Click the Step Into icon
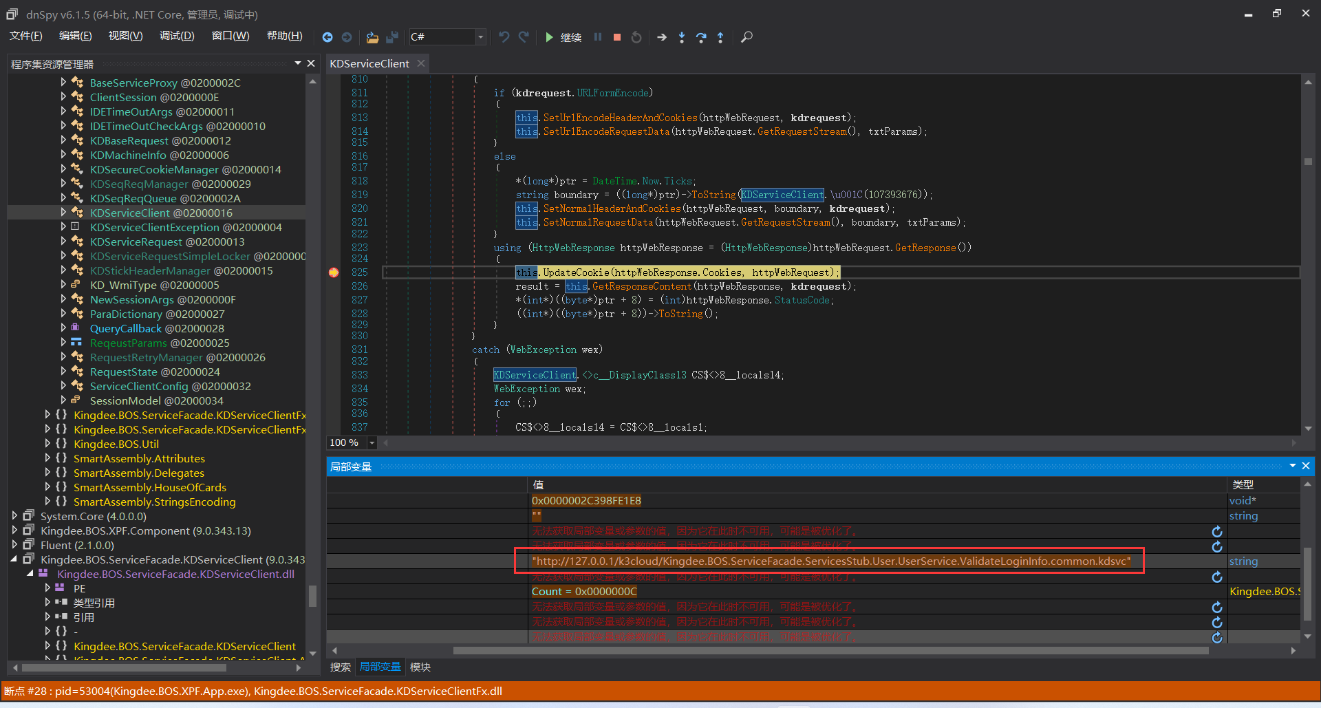The width and height of the screenshot is (1321, 708). (682, 37)
